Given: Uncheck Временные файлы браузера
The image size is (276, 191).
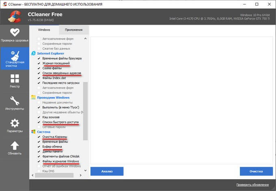Looking at the screenshot, I should click(39, 58).
